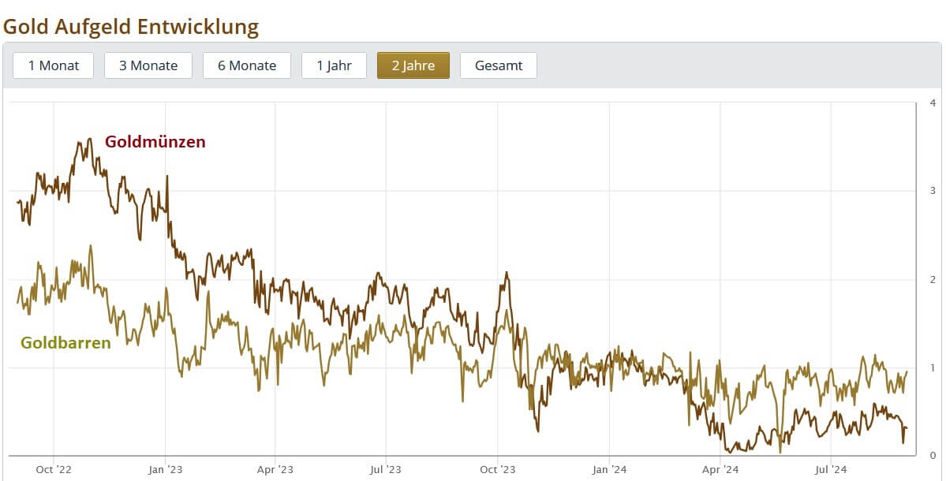The width and height of the screenshot is (946, 481).
Task: Switch chart to 3 Monate range
Action: tap(148, 65)
